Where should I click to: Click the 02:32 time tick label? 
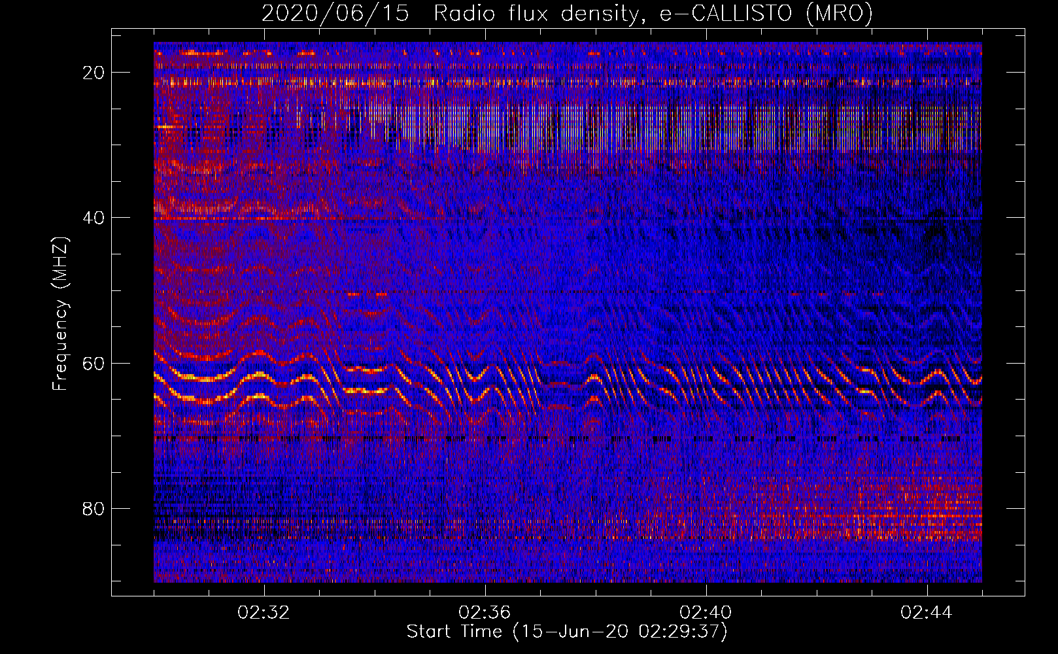264,613
